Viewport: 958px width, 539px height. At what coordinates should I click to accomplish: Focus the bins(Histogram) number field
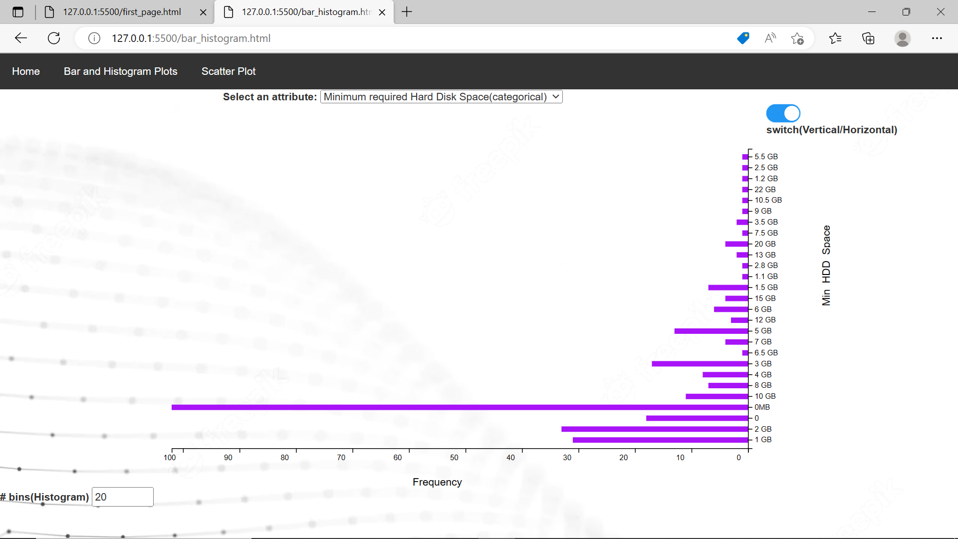(122, 497)
